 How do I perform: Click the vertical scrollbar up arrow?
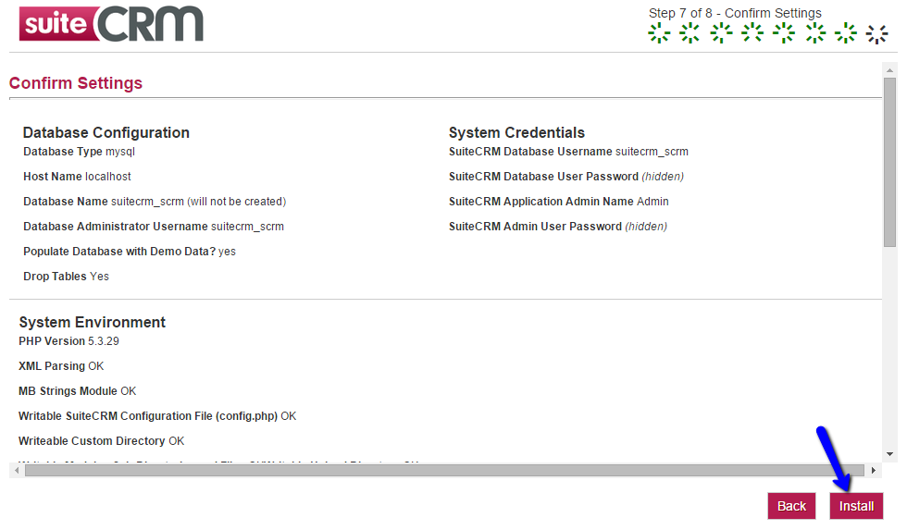coord(889,70)
